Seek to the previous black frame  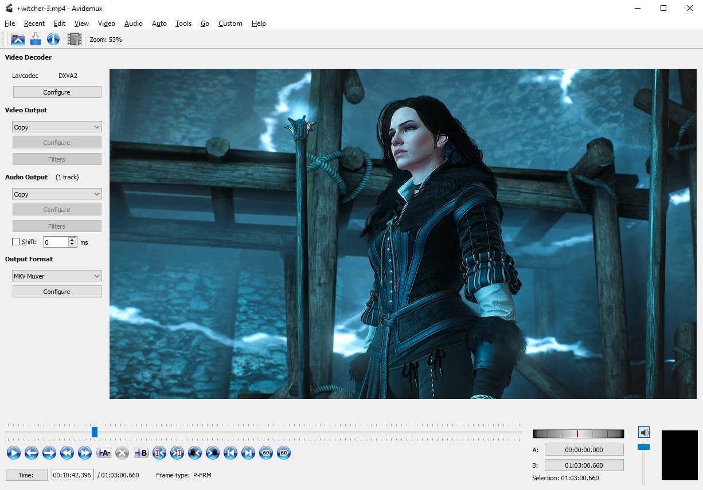coord(195,453)
